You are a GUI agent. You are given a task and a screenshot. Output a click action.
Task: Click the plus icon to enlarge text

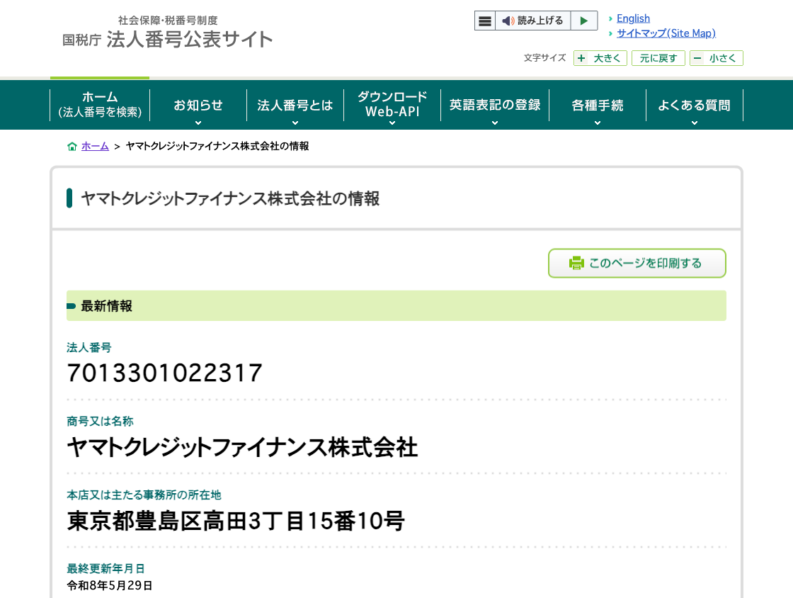point(581,58)
